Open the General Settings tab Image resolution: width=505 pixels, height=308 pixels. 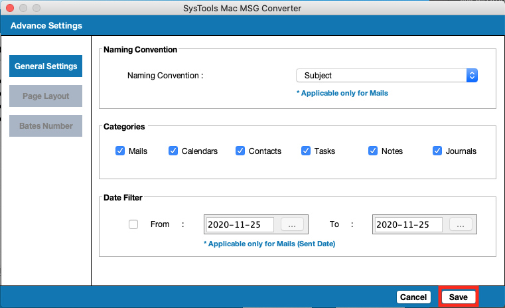tap(46, 66)
